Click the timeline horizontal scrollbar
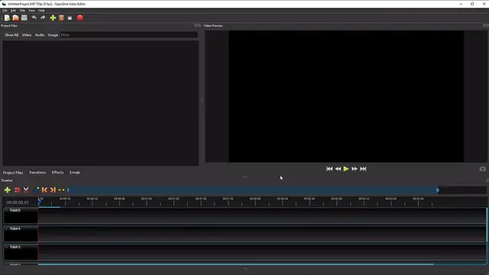This screenshot has width=489, height=275. [x=236, y=264]
